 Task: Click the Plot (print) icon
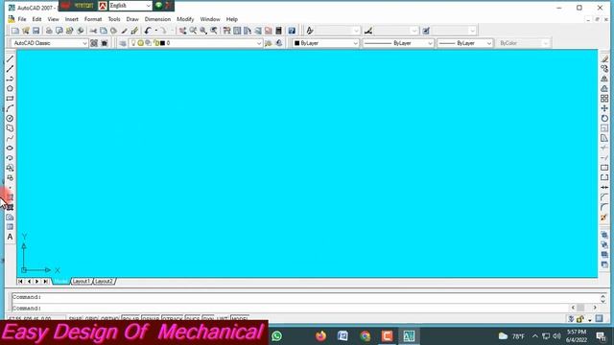point(49,31)
